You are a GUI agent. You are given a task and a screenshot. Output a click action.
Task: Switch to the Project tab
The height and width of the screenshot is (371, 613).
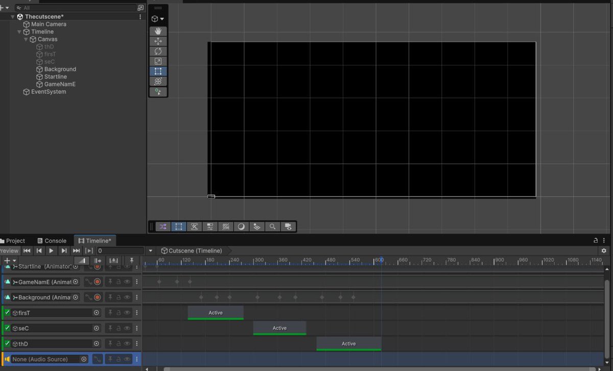coord(12,241)
